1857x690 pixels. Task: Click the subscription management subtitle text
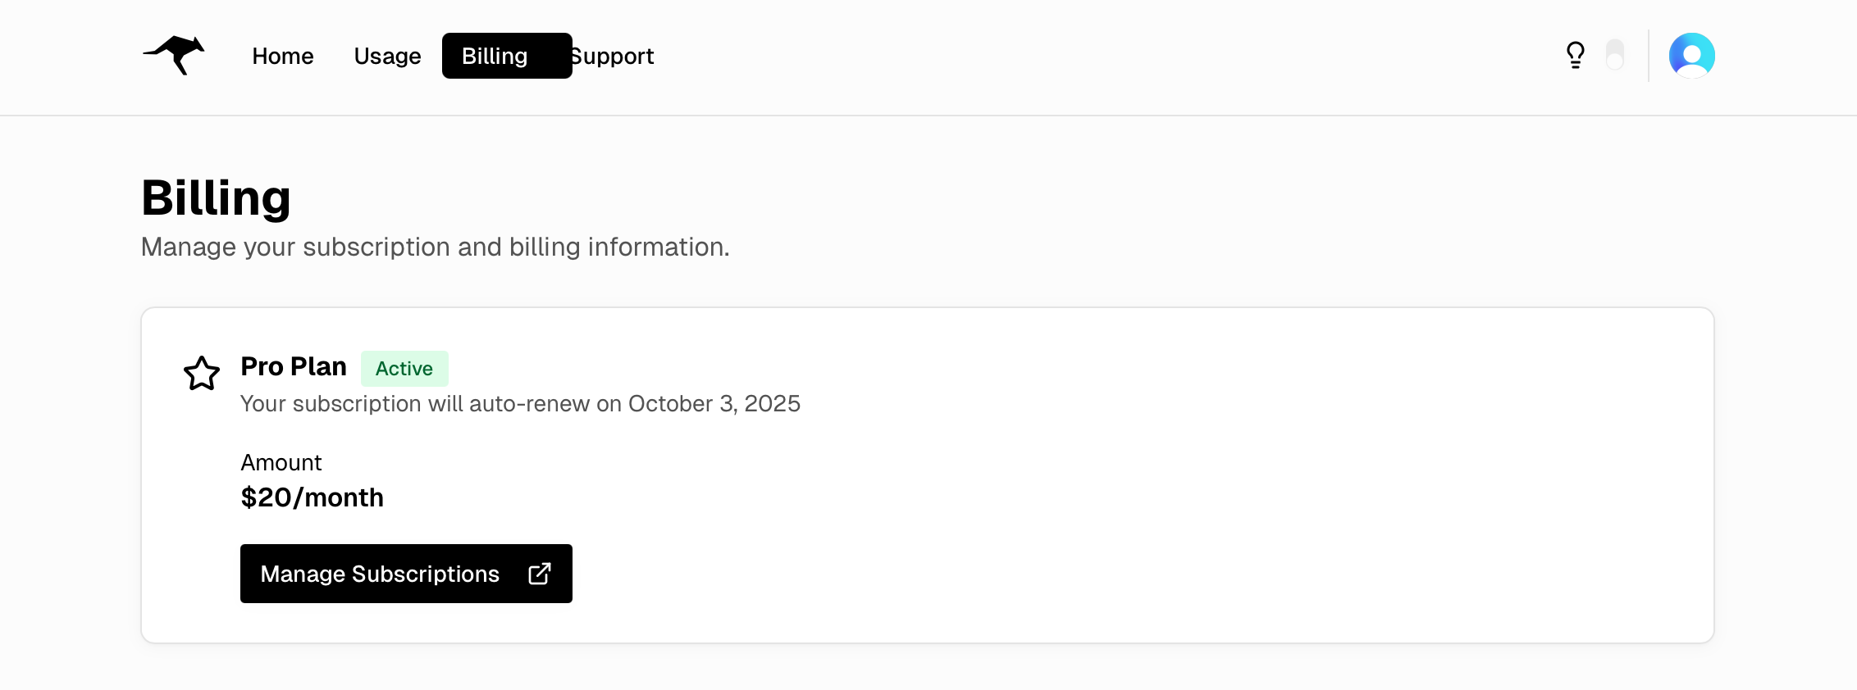tap(435, 247)
